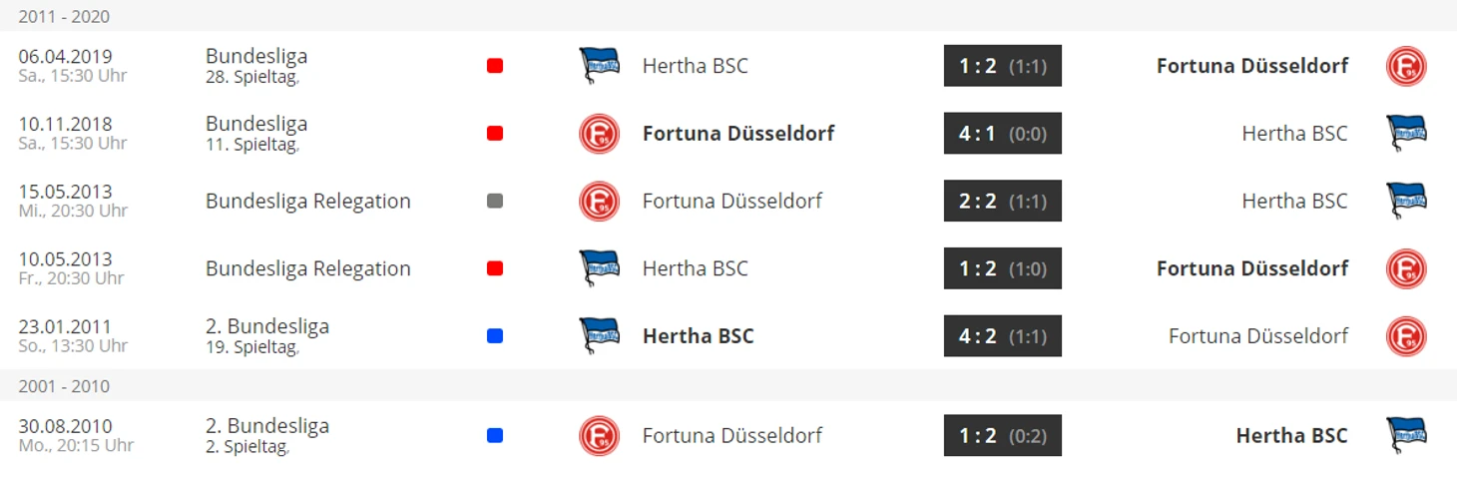Image resolution: width=1457 pixels, height=478 pixels.
Task: Click Hertha BSC away crest for 30.08.2010
Action: pos(1406,436)
